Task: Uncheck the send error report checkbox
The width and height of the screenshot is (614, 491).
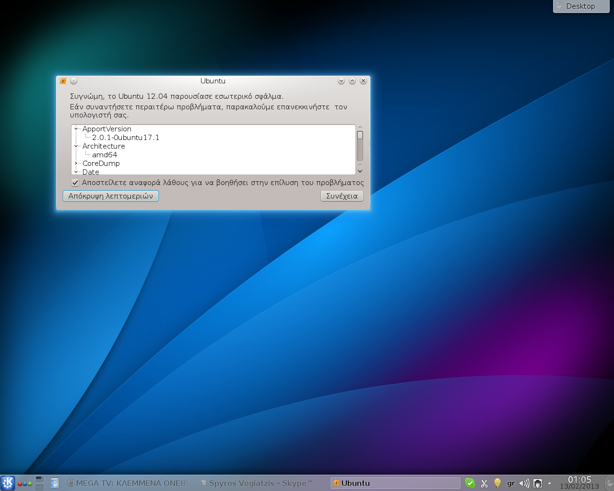Action: coord(75,183)
